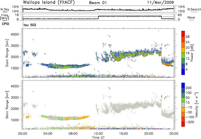Viewport: 201px width, 139px height.
Task: Click the '18' frequency axis tick
Action: 17,15
